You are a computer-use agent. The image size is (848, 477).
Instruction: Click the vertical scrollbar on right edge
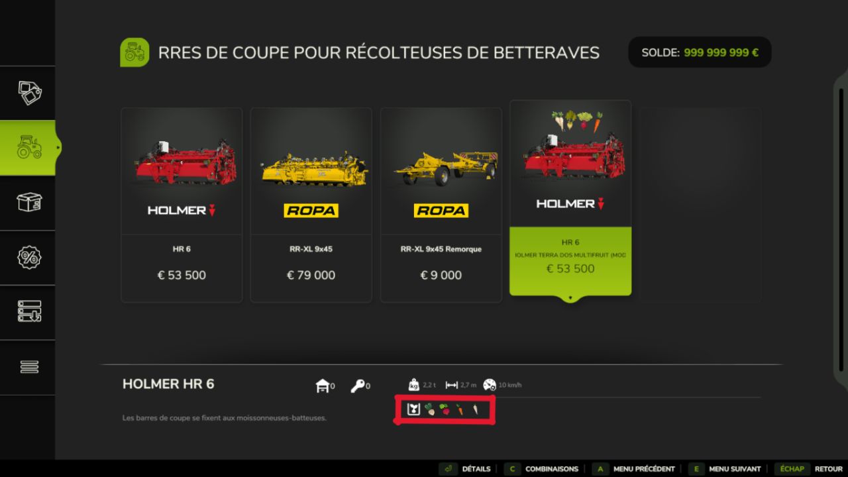pyautogui.click(x=840, y=232)
